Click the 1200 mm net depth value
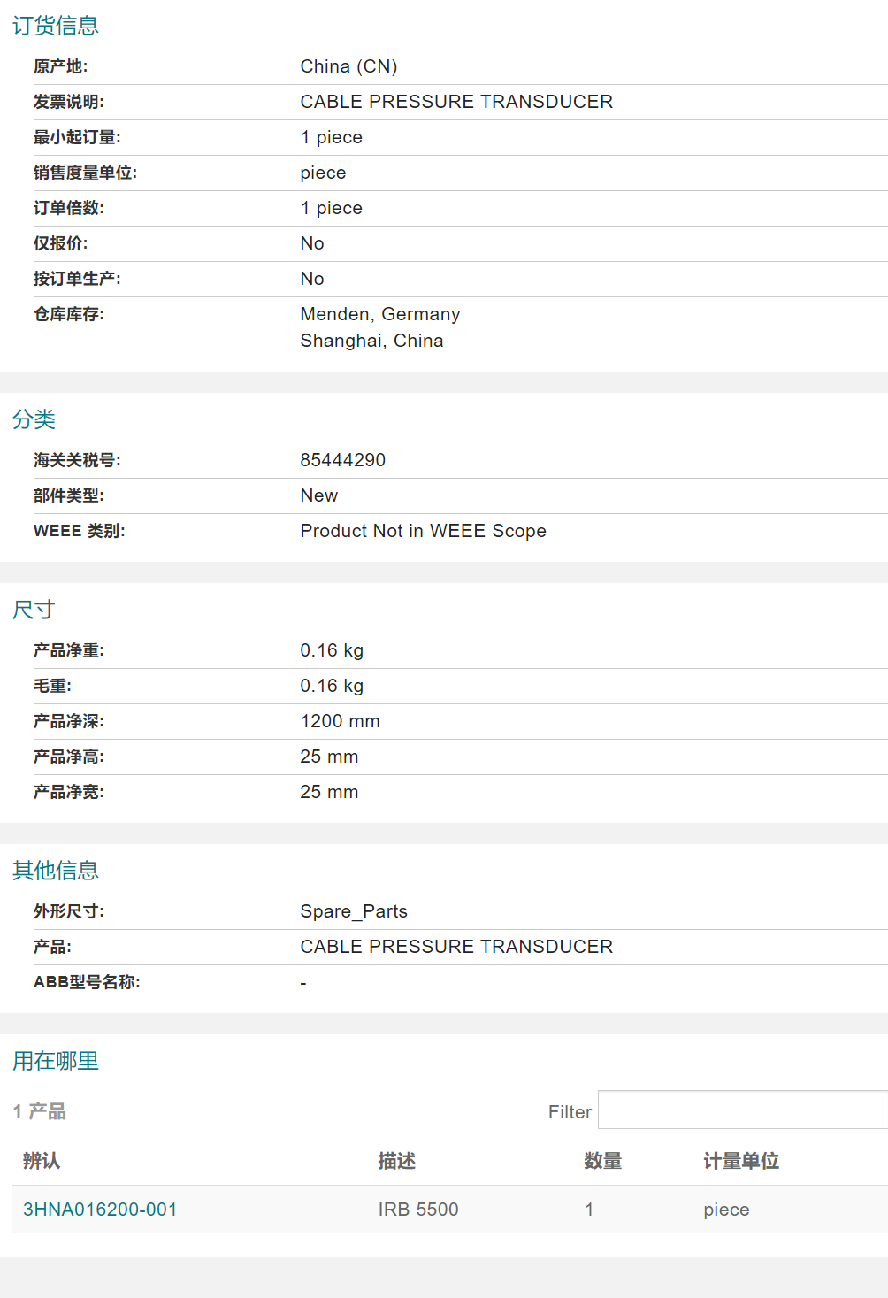This screenshot has width=888, height=1298. tap(340, 721)
